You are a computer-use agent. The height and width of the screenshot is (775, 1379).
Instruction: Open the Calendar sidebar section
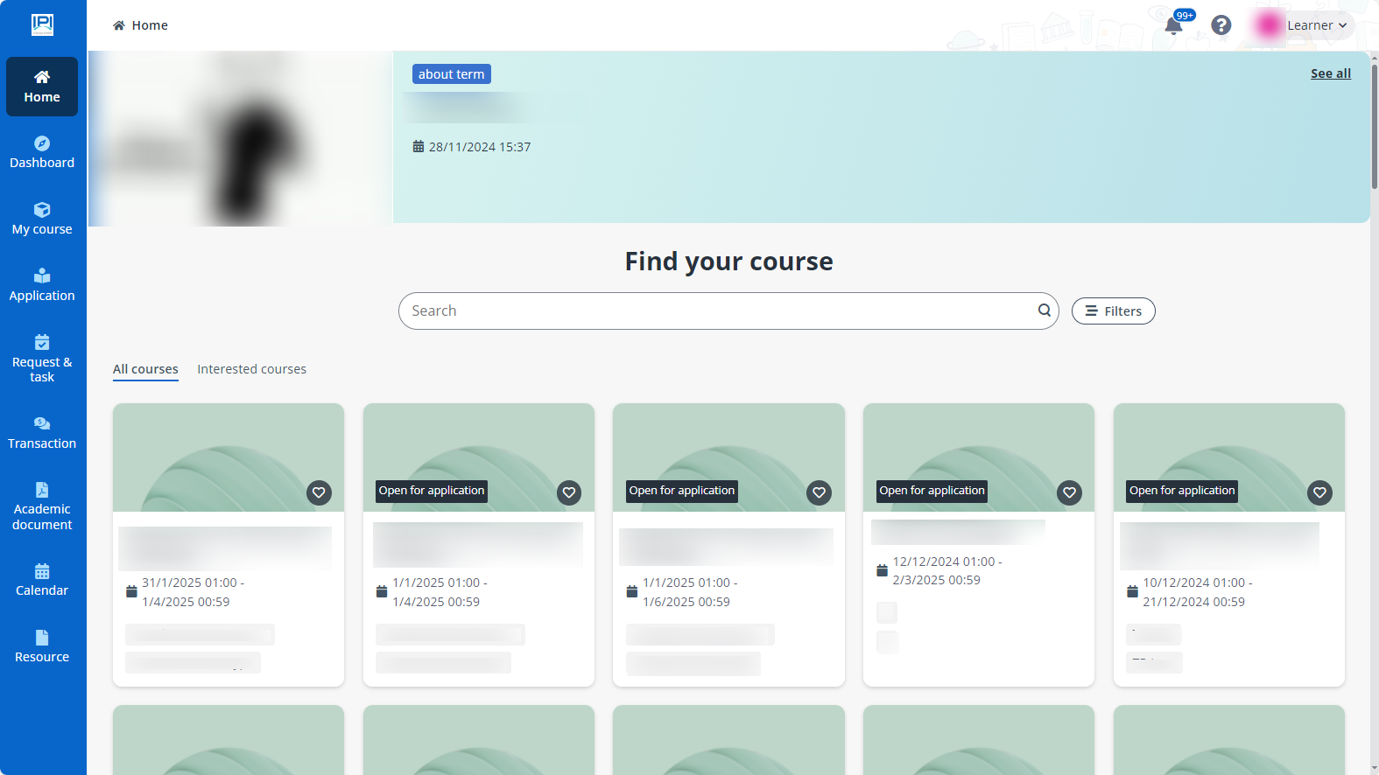tap(42, 581)
